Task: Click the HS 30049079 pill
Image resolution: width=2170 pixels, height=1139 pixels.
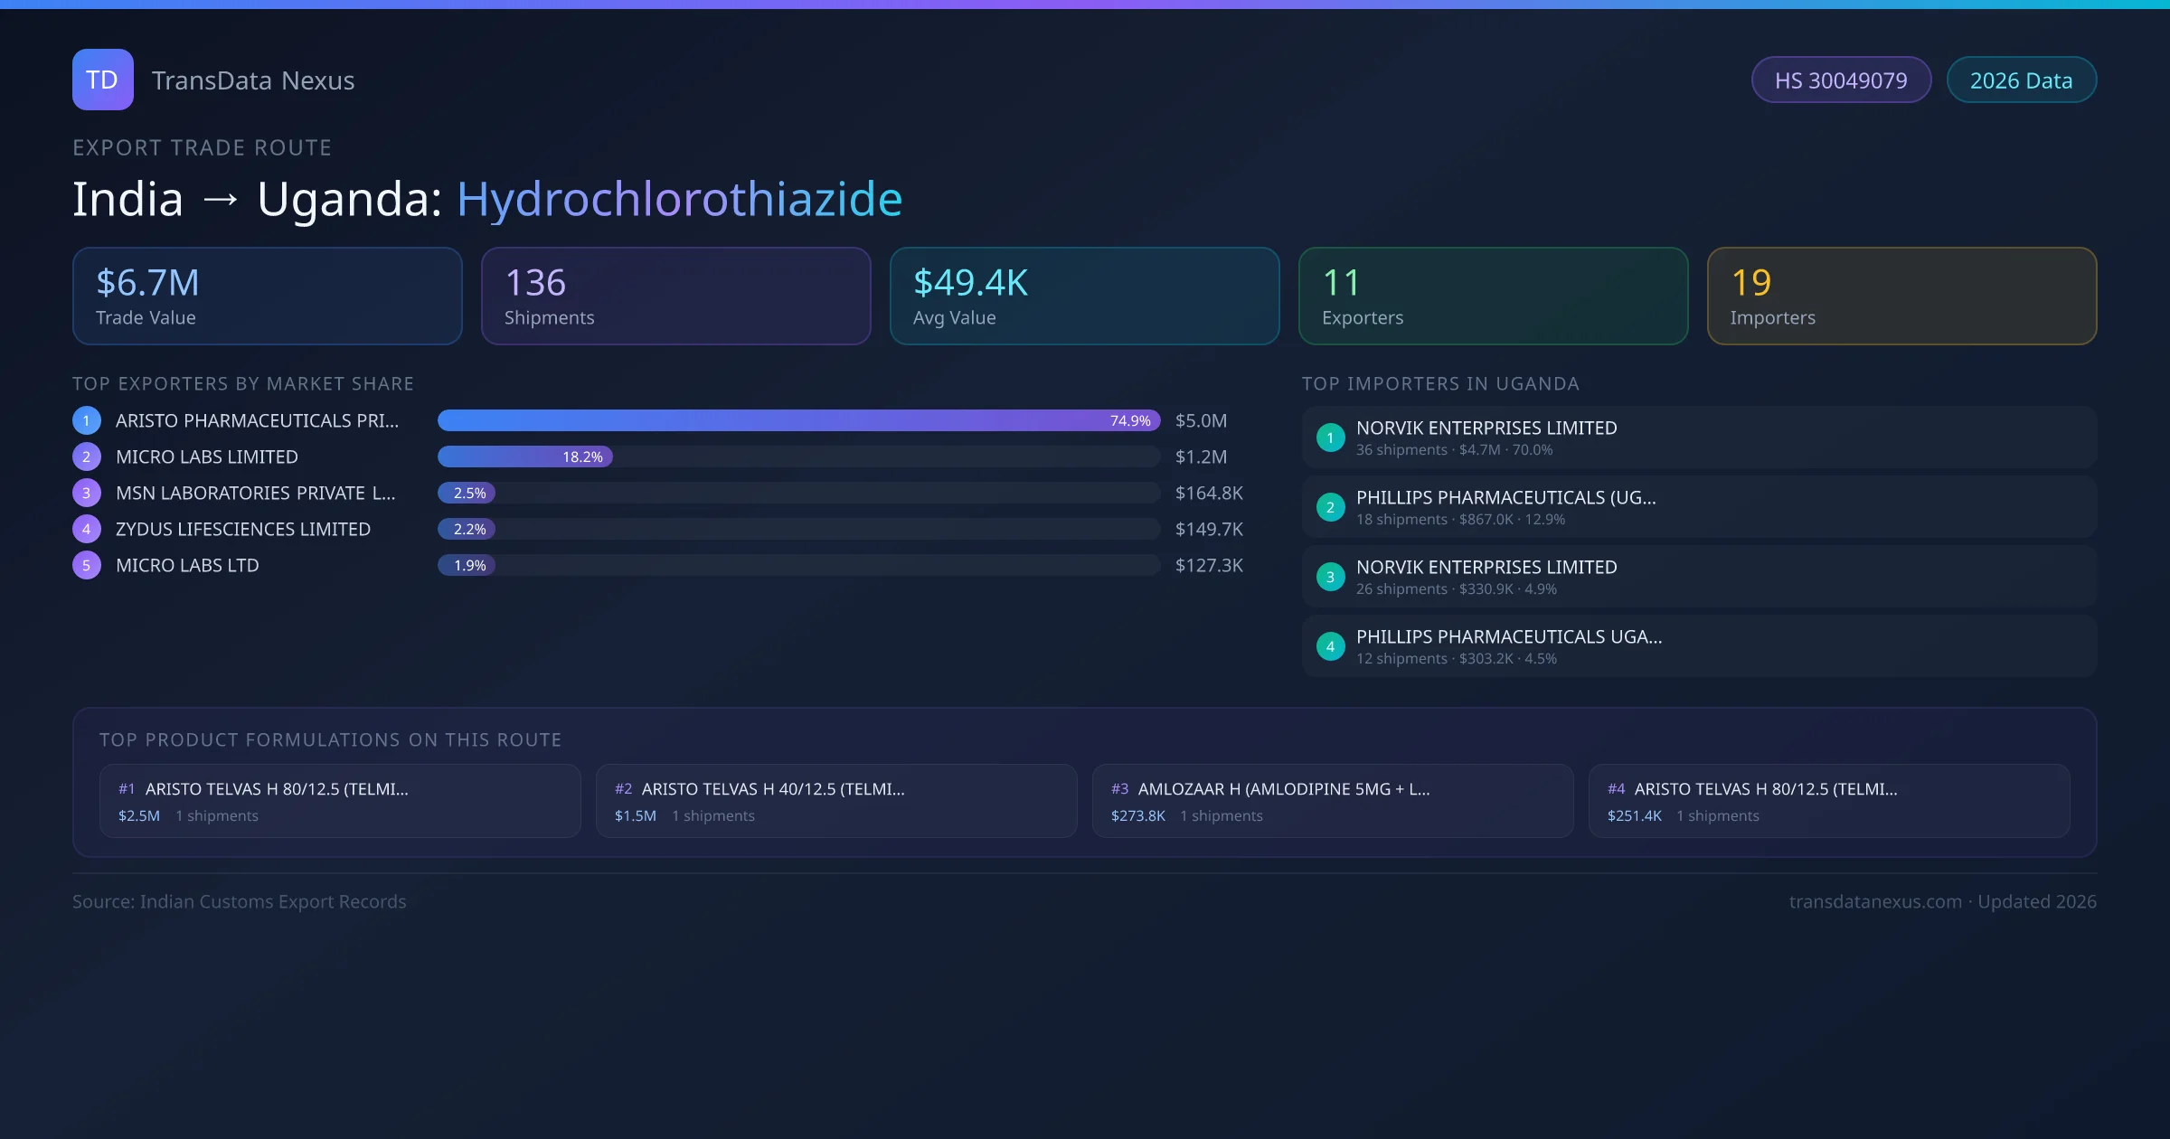Action: [1841, 80]
